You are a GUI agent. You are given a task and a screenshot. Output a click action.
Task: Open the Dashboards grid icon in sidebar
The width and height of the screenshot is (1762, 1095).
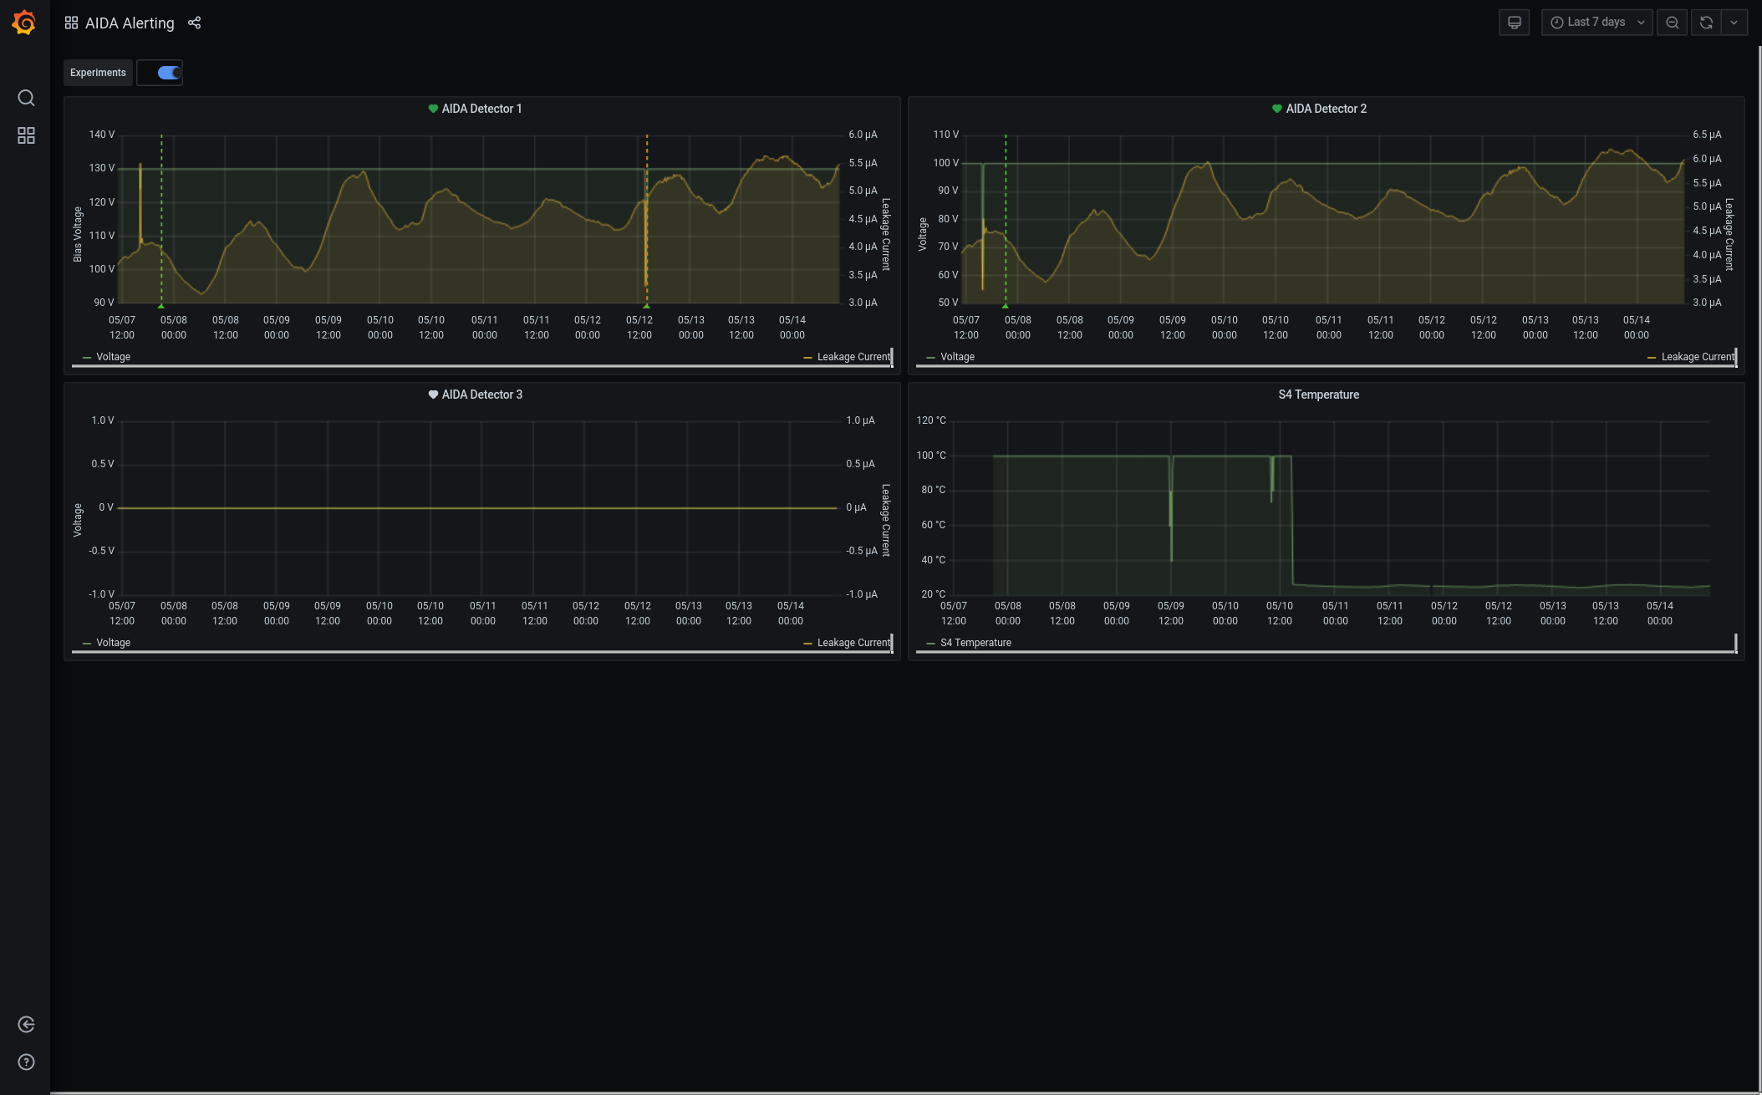click(26, 135)
